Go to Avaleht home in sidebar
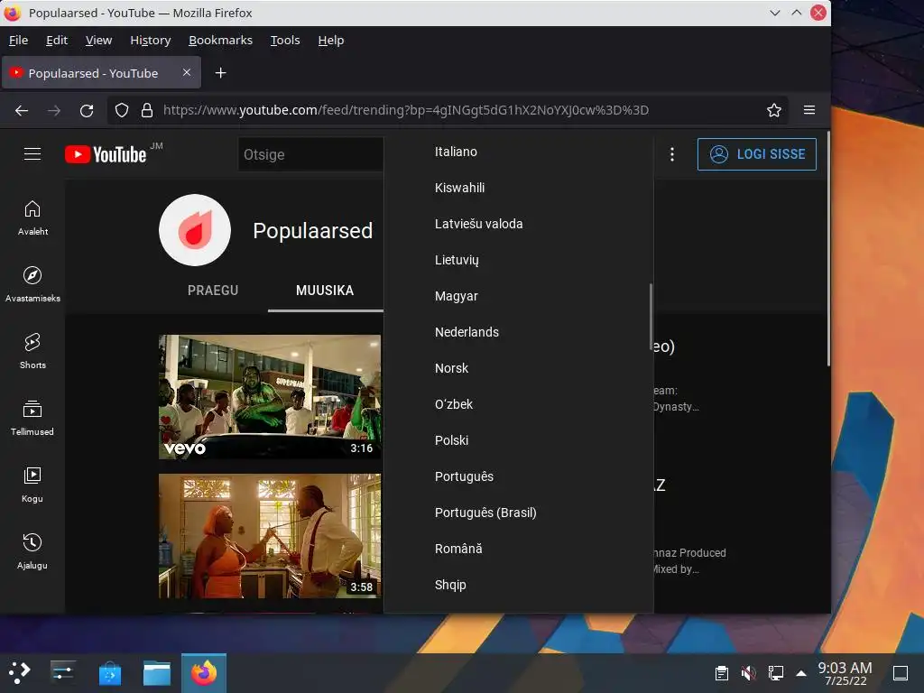 [x=32, y=218]
